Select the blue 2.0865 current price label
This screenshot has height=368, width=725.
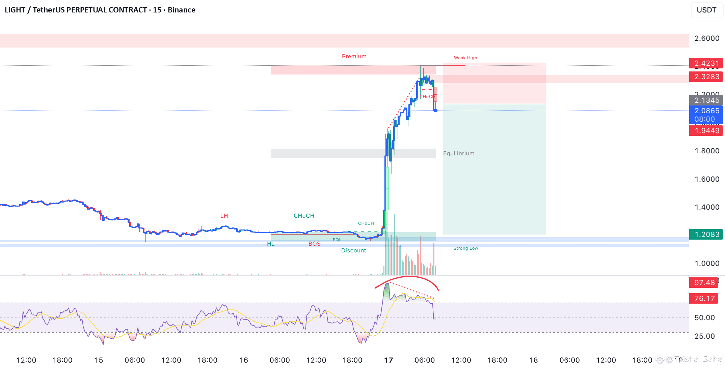(706, 111)
